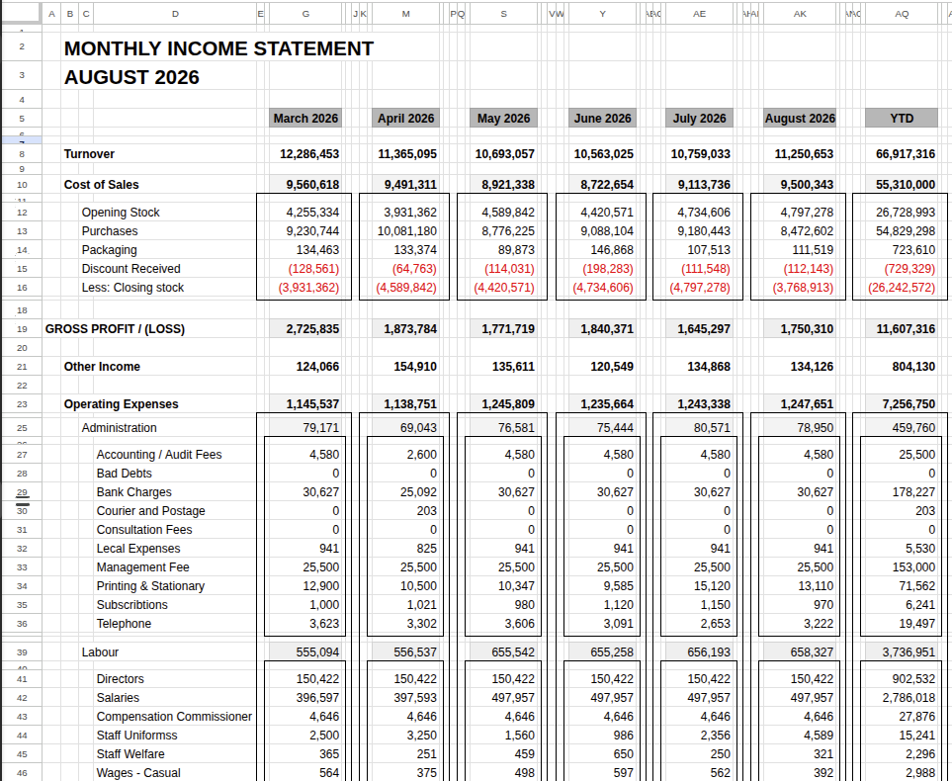The height and width of the screenshot is (781, 952).
Task: Click the GROSS PROFIT / (LOSS) label
Action: click(x=115, y=329)
